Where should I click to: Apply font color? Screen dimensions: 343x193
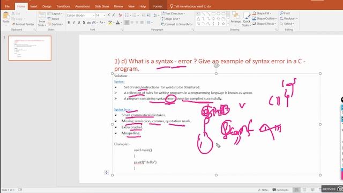(118, 23)
